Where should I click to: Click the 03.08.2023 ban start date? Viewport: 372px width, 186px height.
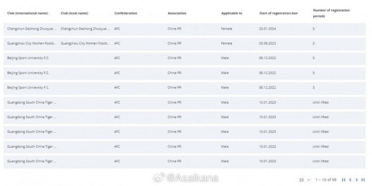coord(267,44)
